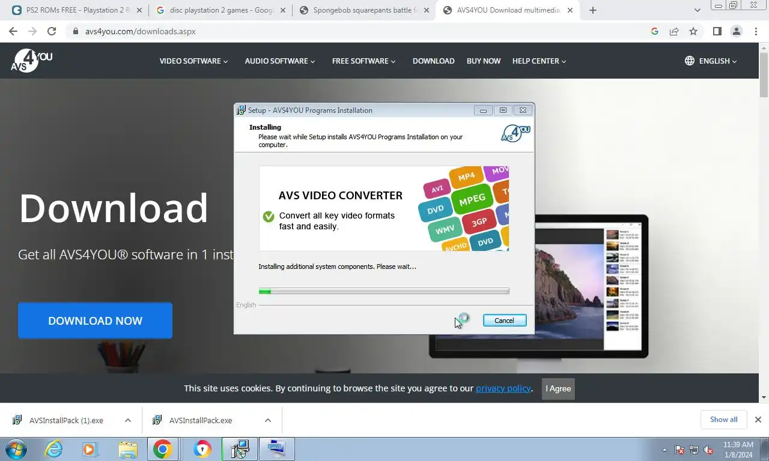The height and width of the screenshot is (461, 769).
Task: Go to the Download page link
Action: [x=433, y=61]
